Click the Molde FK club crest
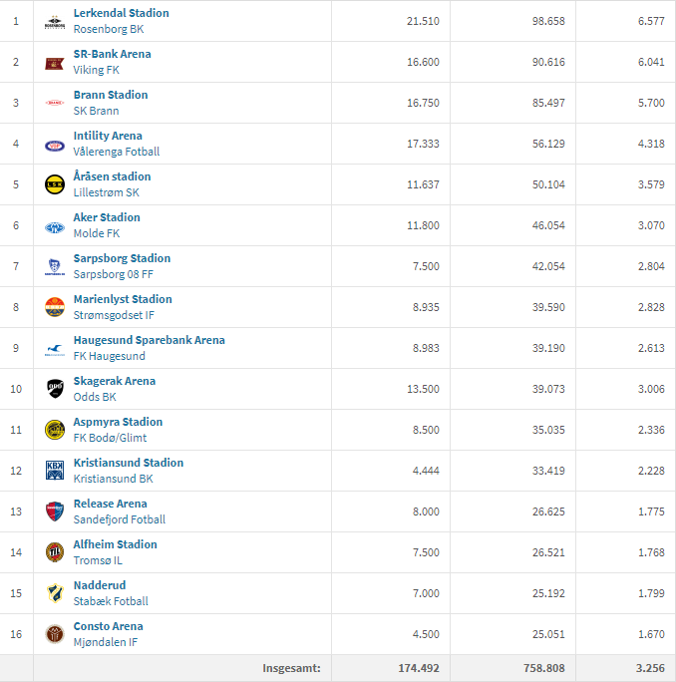Screen dimensions: 676x682 pos(54,226)
